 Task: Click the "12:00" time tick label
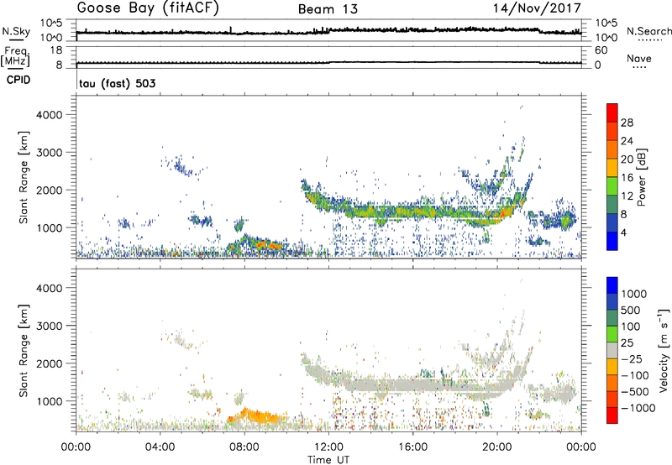[328, 447]
